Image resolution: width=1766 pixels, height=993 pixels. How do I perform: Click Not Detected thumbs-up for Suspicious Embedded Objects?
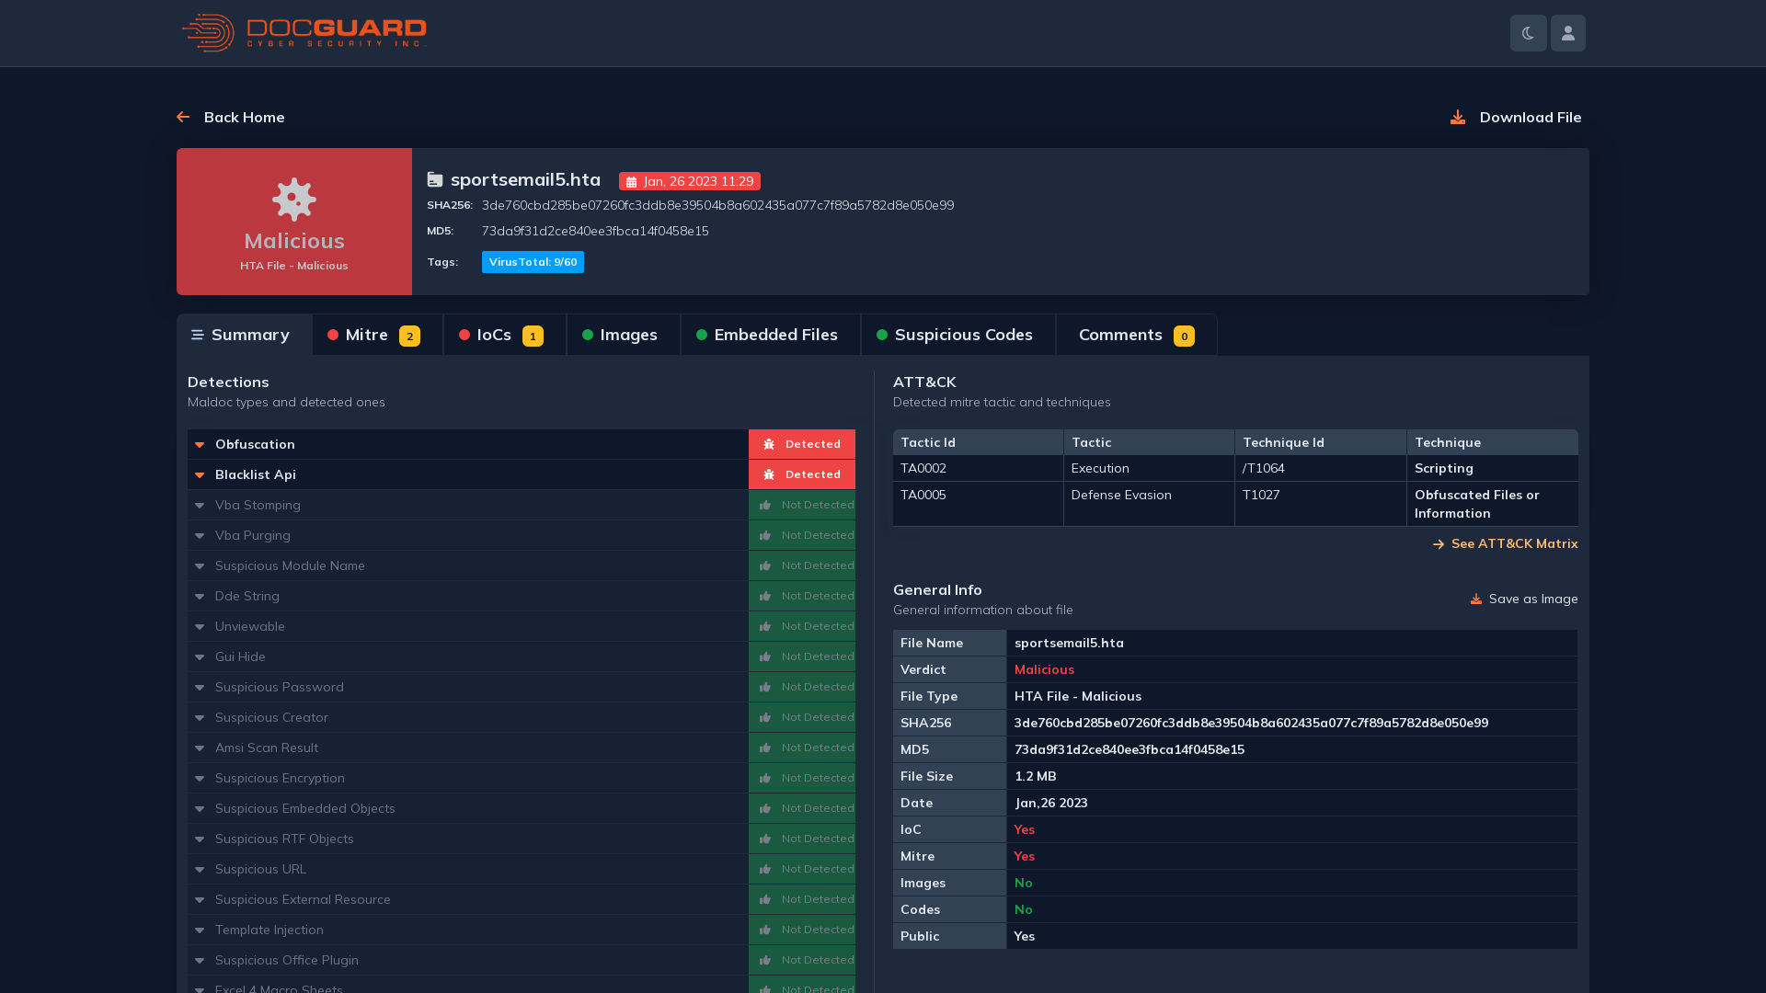point(765,808)
